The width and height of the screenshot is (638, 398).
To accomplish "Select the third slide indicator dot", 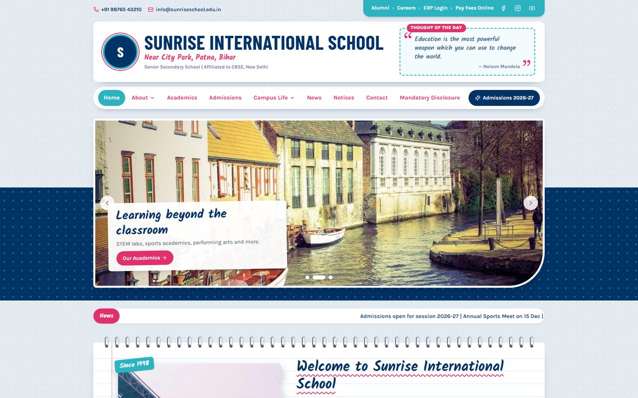I will coord(330,277).
